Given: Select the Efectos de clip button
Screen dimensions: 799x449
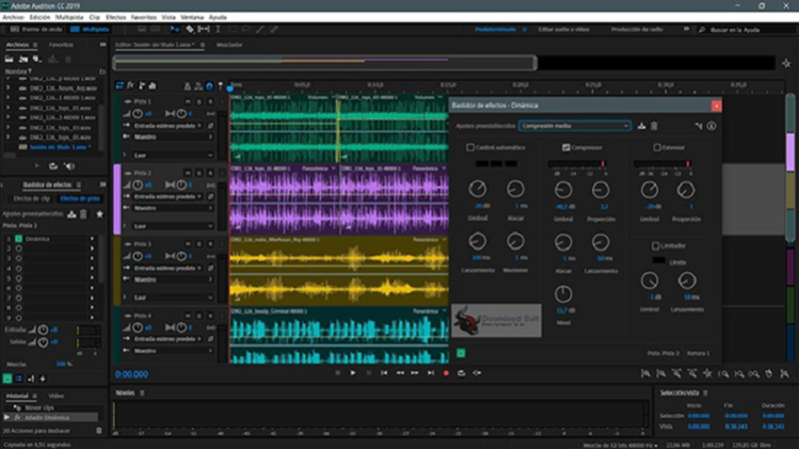Looking at the screenshot, I should [31, 199].
